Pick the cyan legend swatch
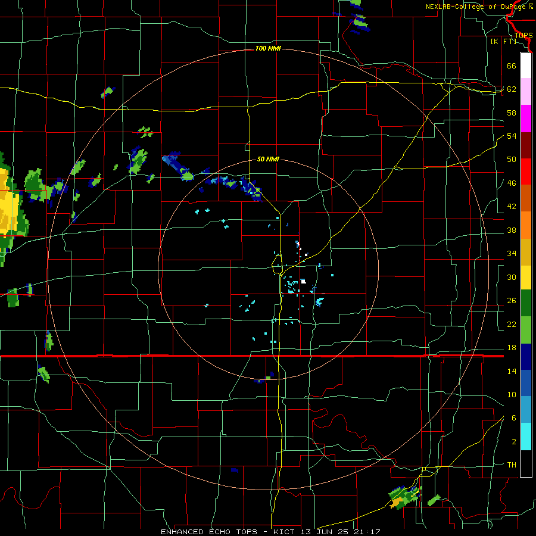Screen dimensions: 536x536 (526, 437)
